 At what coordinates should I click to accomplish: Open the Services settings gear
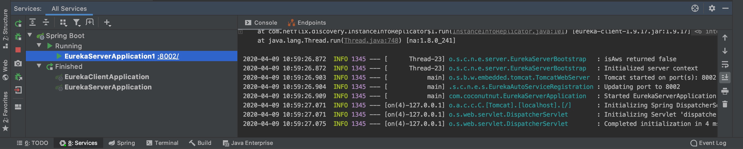coord(712,8)
